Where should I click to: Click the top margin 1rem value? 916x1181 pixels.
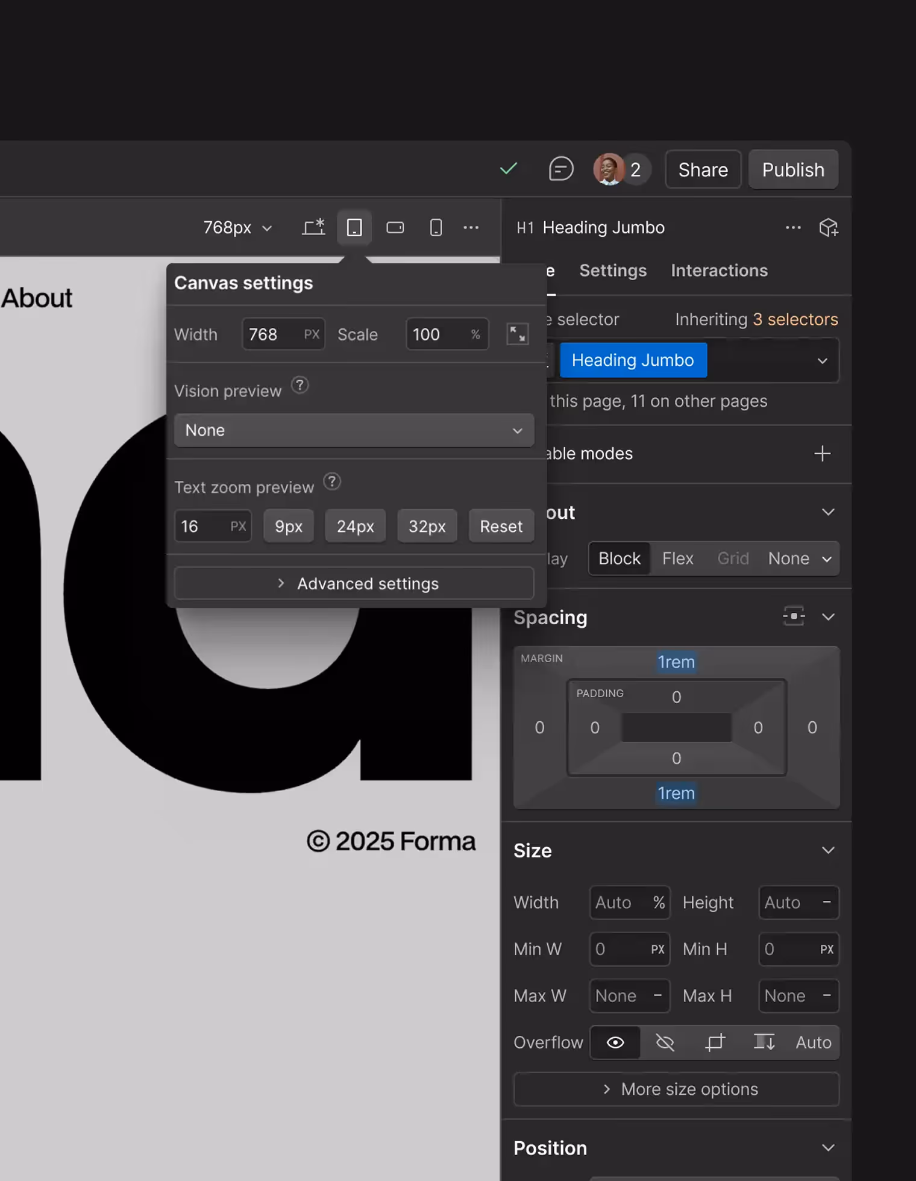676,662
